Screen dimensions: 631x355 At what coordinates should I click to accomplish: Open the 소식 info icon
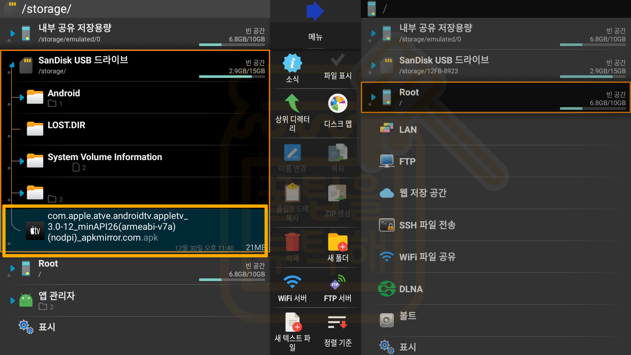(x=292, y=63)
